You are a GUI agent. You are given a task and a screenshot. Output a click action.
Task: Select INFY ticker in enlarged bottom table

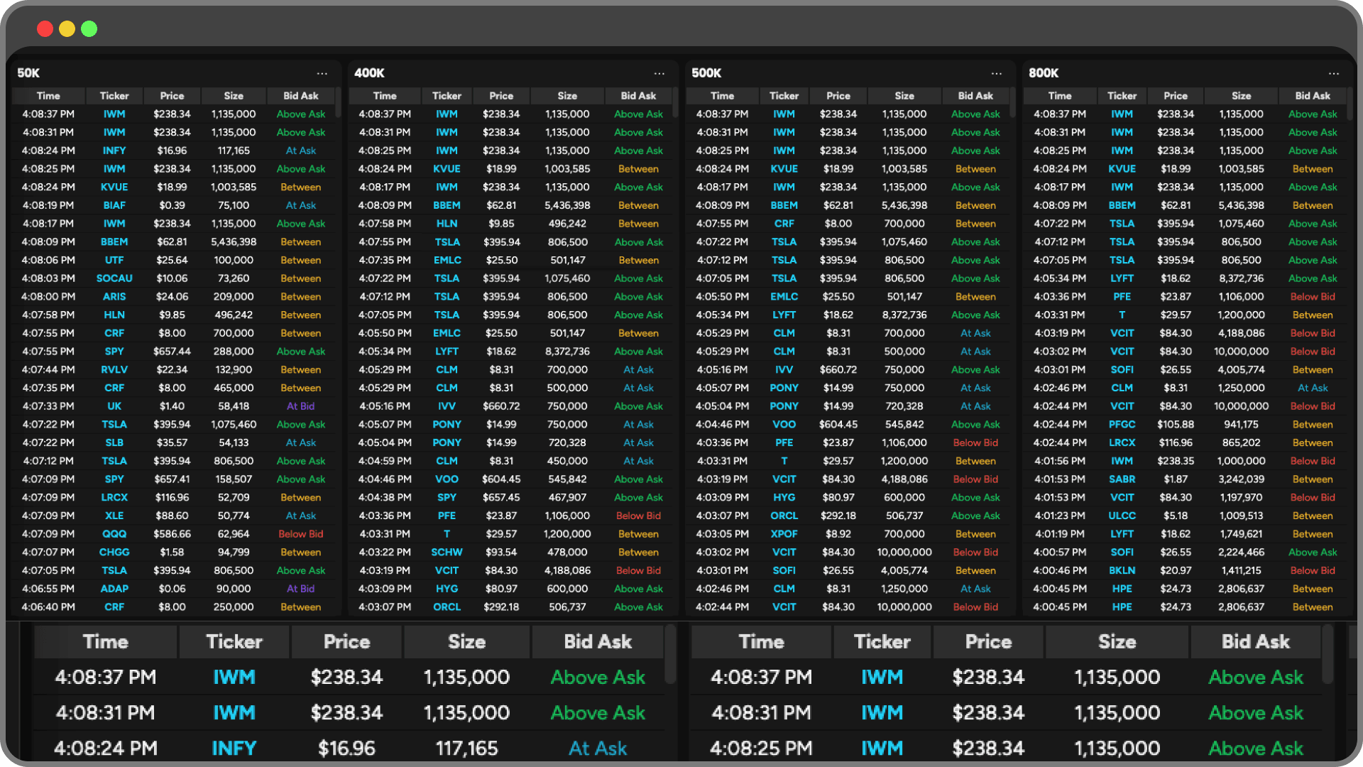click(234, 748)
